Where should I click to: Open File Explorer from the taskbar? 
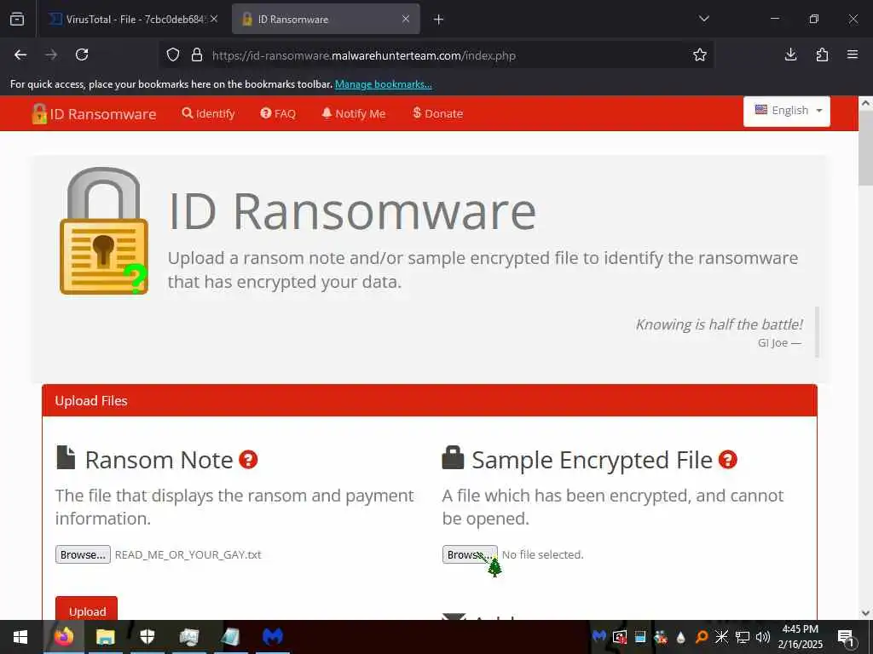(x=105, y=637)
